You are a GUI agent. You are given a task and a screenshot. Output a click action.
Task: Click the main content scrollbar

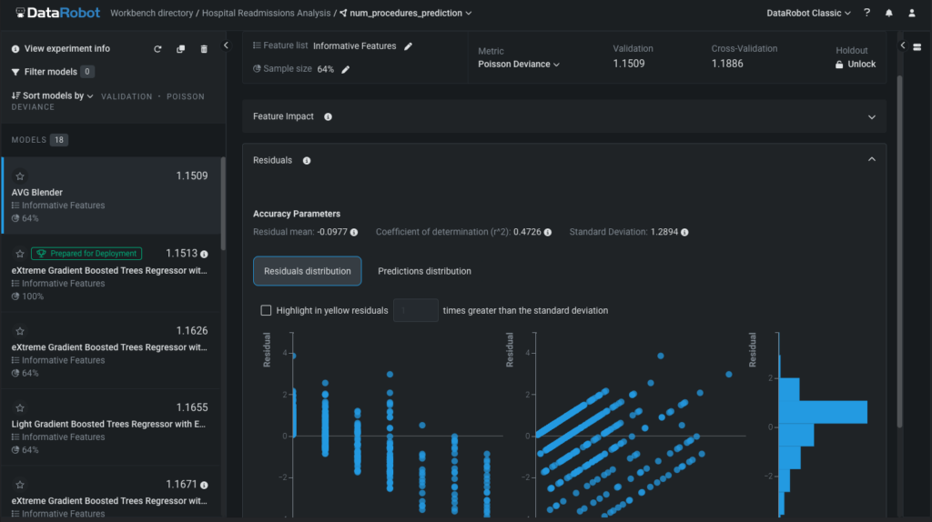[x=898, y=251]
